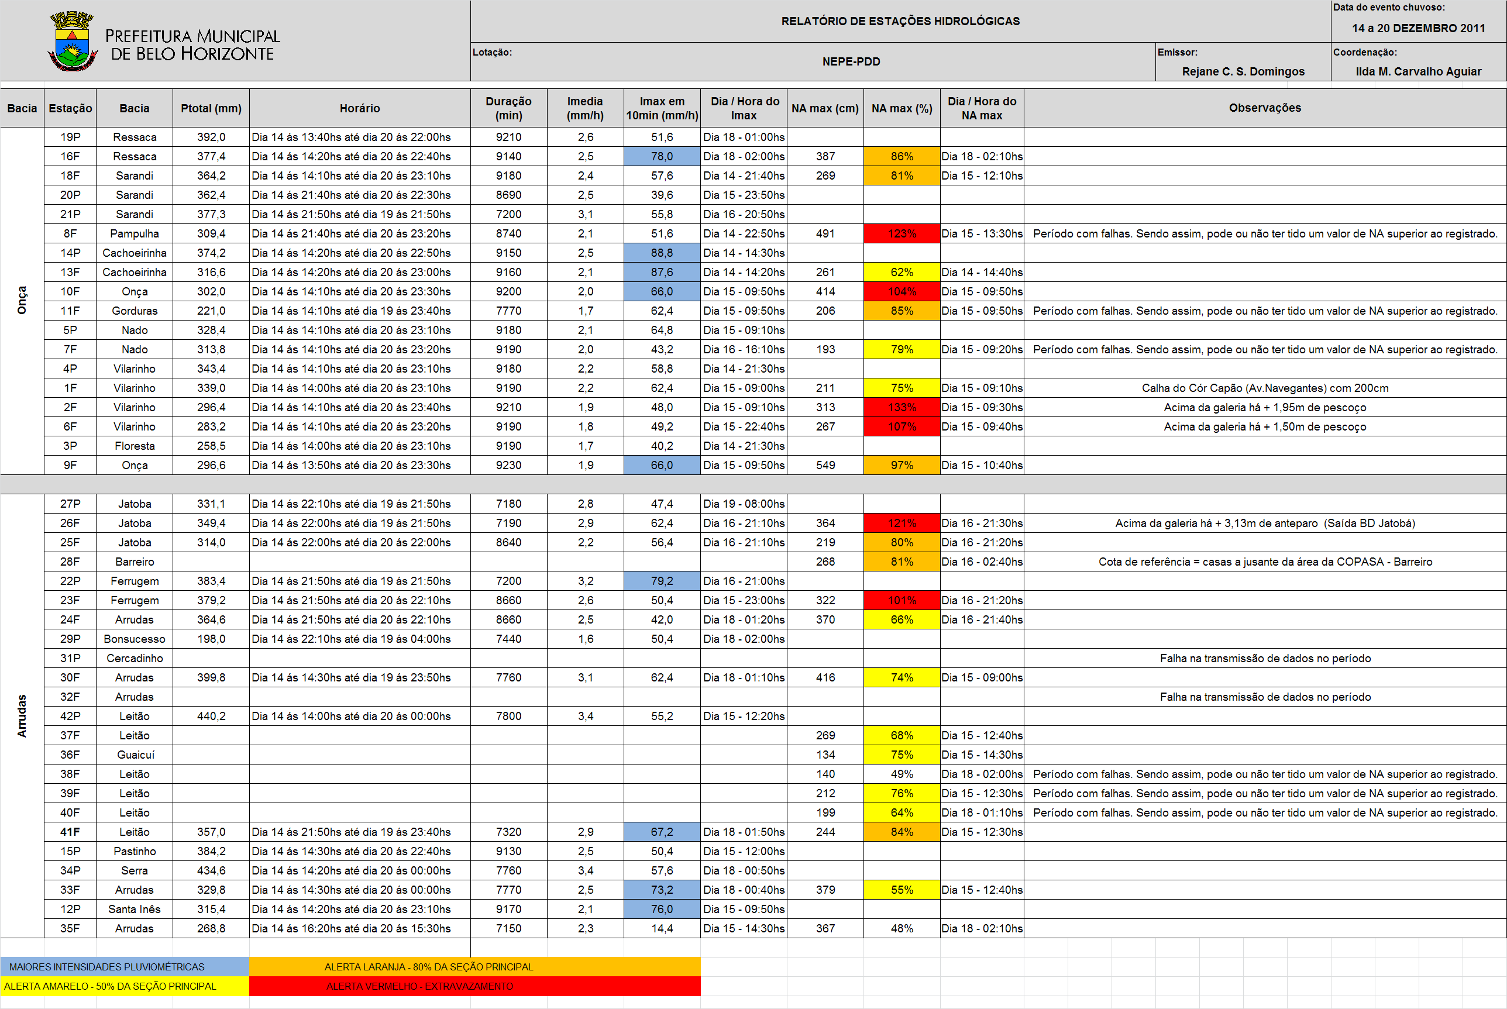
Task: Click observation 'Acima da galeria há + 1,95m de pescoço'
Action: 1264,407
